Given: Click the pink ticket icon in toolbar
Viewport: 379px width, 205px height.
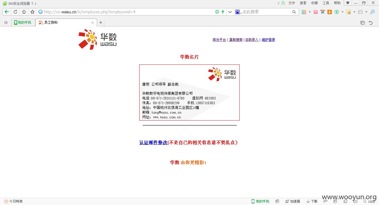Looking at the screenshot, I should (x=316, y=12).
